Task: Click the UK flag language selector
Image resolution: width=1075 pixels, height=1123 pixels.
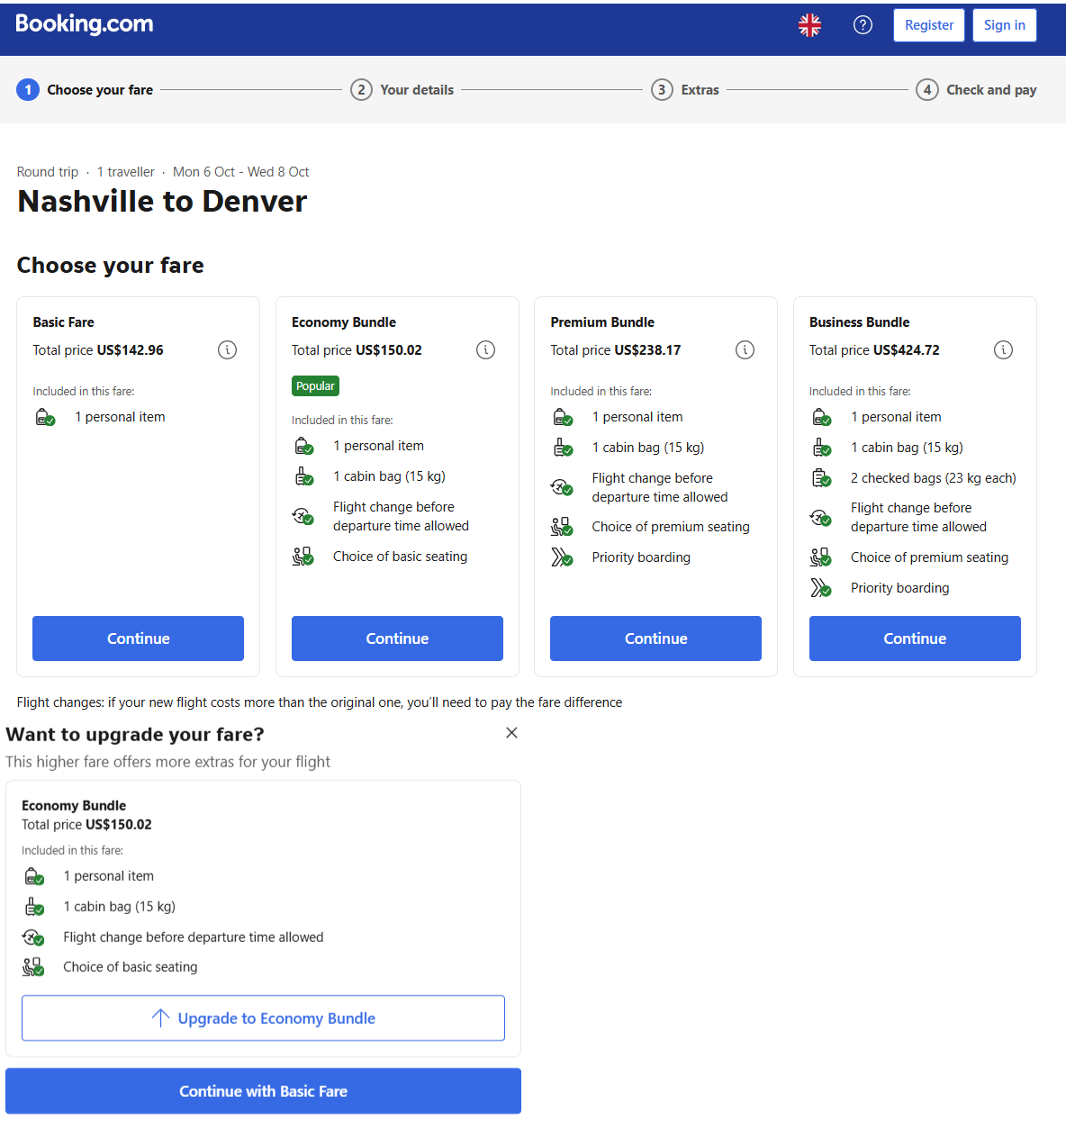Action: 809,25
